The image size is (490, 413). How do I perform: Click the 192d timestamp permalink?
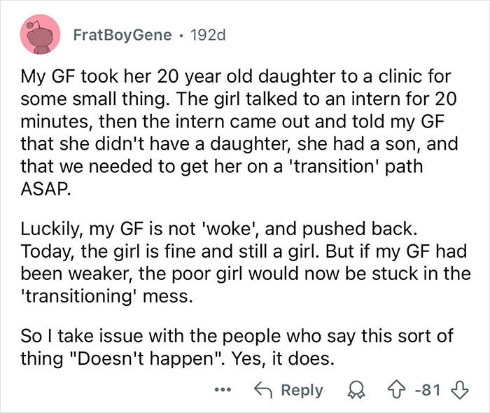[208, 35]
